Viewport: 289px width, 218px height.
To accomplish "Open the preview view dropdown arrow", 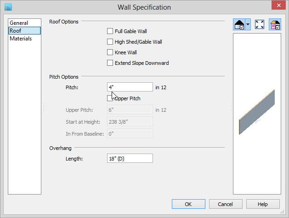I will pos(248,24).
